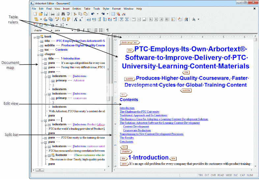Open the Omega symbol dropdown arrow
Viewport: 259px width, 180px height.
[x=57, y=25]
